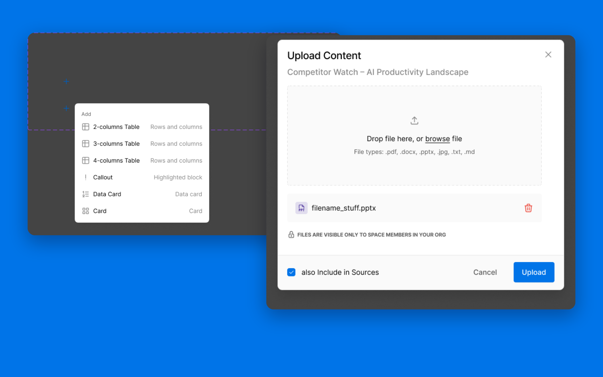Click the PPT file type icon
The height and width of the screenshot is (377, 603).
click(301, 208)
